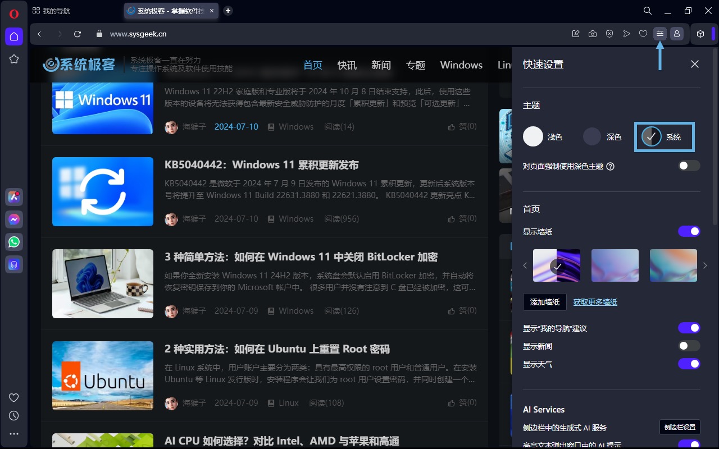Viewport: 719px width, 449px height.
Task: Close the 系统极客 tab
Action: click(211, 11)
